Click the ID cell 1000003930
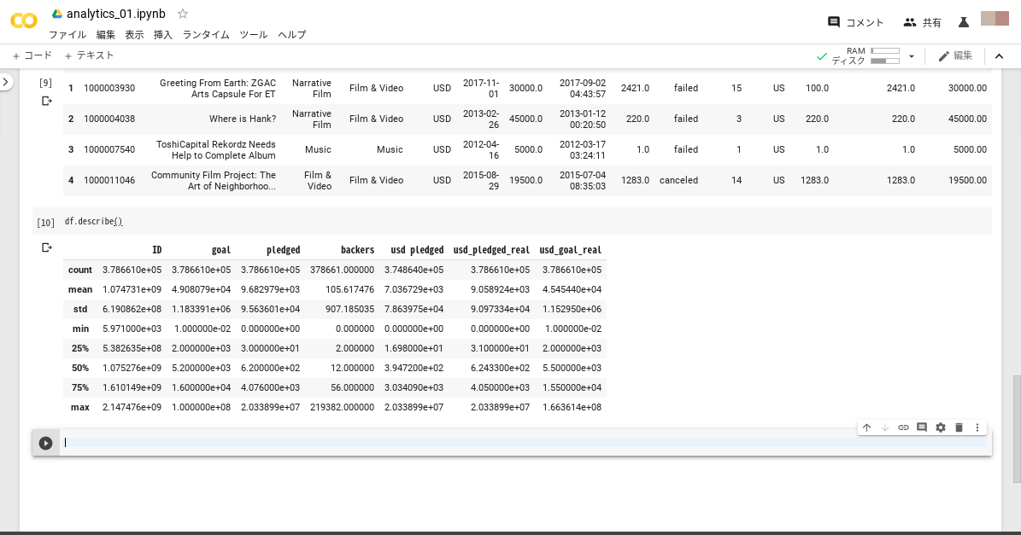Screen dimensions: 1021x535 [109, 89]
